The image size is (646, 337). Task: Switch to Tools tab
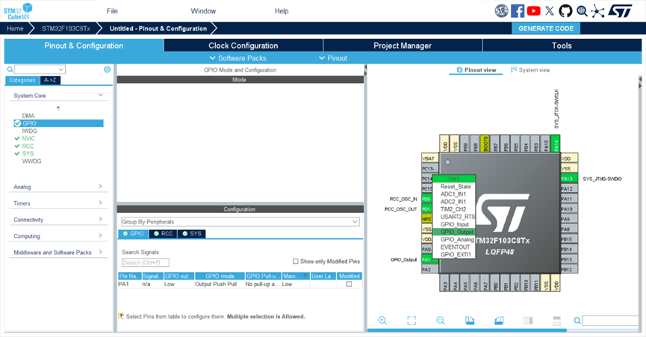pos(562,46)
